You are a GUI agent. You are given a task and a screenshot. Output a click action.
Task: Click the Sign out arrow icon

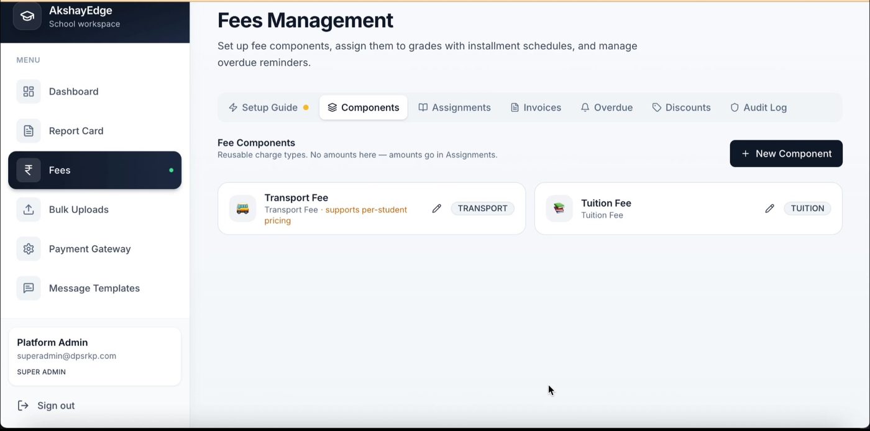coord(23,406)
